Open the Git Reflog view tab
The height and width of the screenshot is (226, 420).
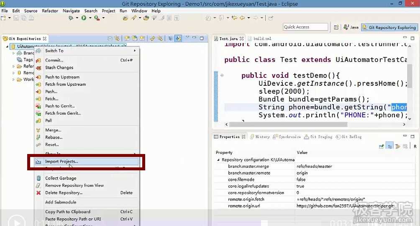pos(349,137)
